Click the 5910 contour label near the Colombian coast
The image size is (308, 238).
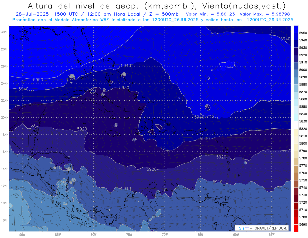[x=126, y=188]
